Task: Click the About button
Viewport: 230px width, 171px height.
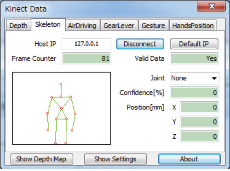Action: [x=190, y=159]
